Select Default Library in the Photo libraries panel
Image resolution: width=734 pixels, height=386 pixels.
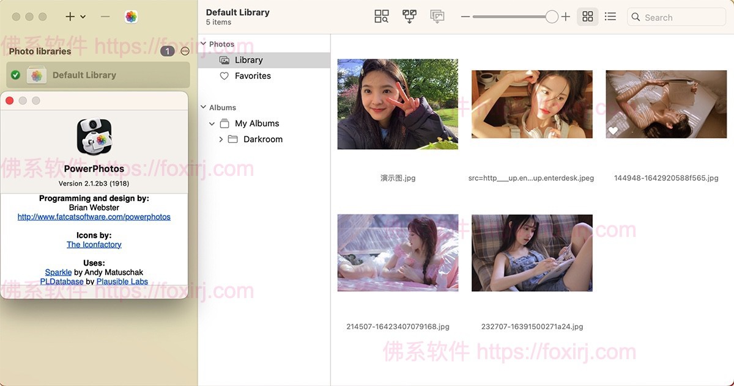tap(84, 74)
